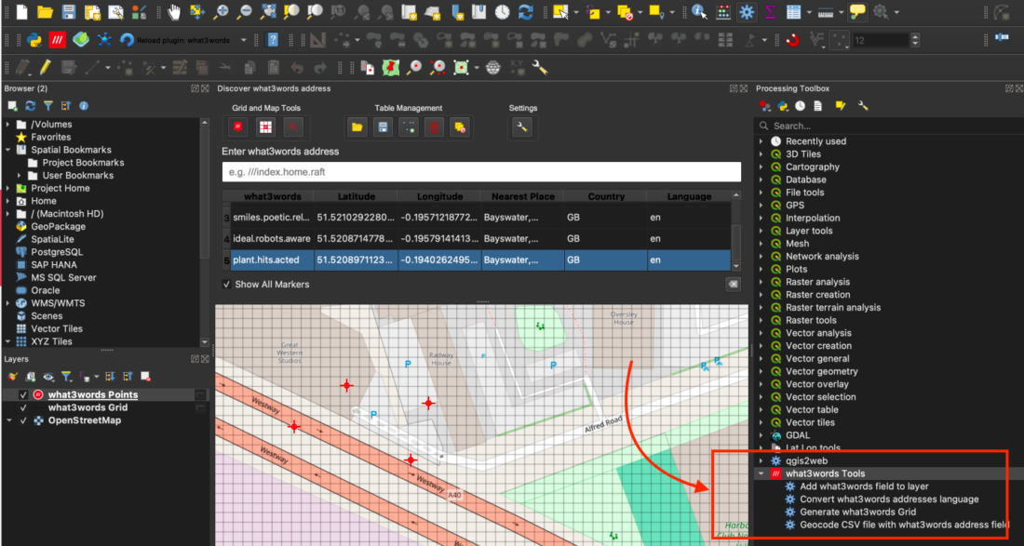
Task: Toggle visibility of OpenStreetMap layer
Action: click(23, 420)
